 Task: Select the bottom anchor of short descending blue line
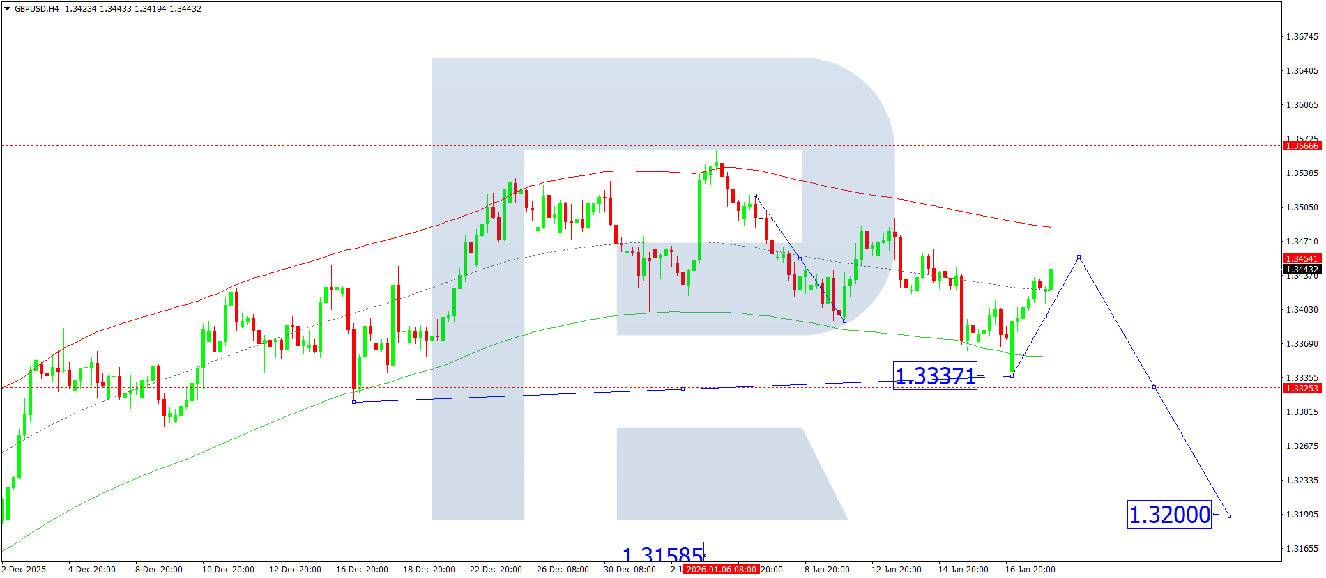[844, 321]
